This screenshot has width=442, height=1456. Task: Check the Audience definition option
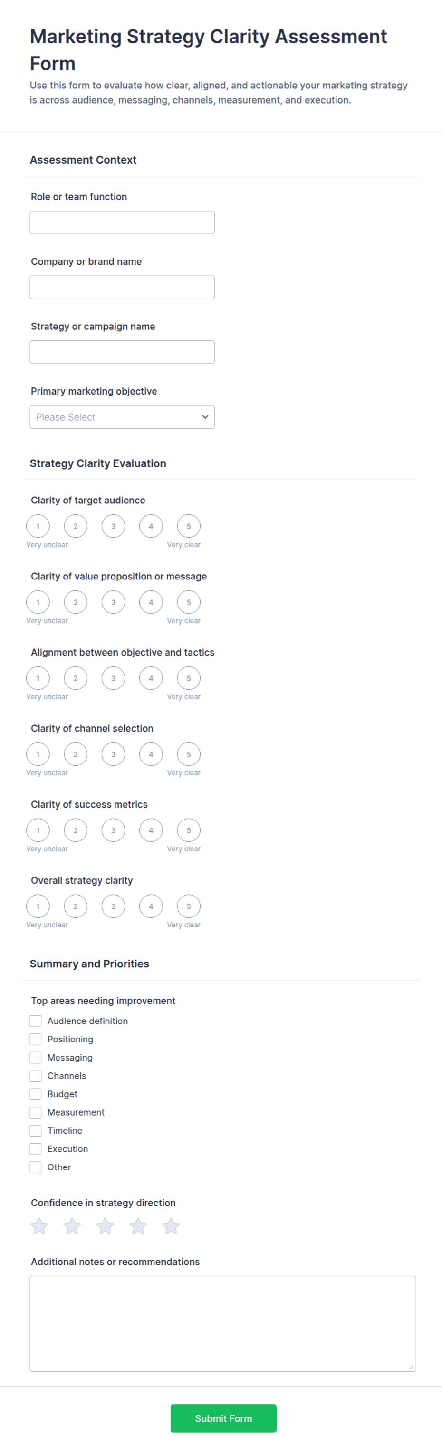(36, 1021)
